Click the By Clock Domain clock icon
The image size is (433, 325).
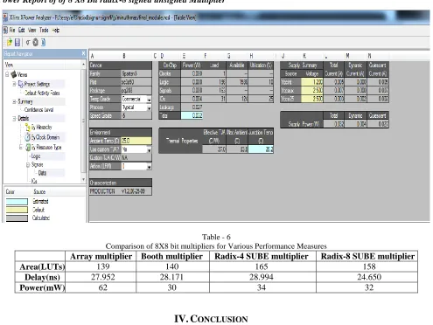(x=28, y=137)
